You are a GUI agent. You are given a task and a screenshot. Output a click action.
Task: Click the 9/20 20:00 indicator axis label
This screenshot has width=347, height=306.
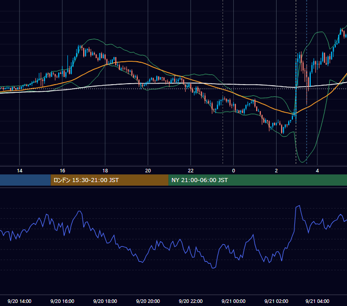click(x=148, y=301)
